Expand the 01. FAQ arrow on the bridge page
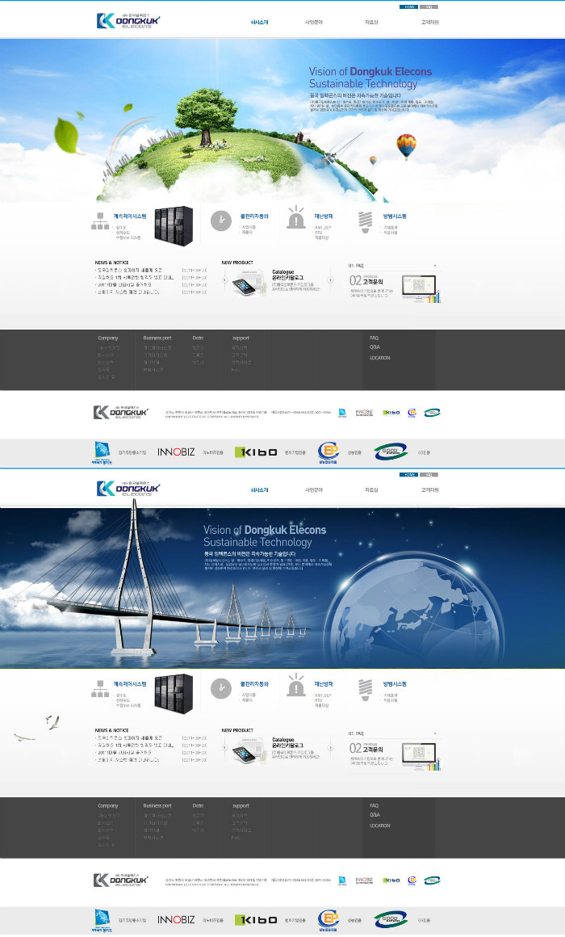565x937 pixels. click(x=435, y=733)
